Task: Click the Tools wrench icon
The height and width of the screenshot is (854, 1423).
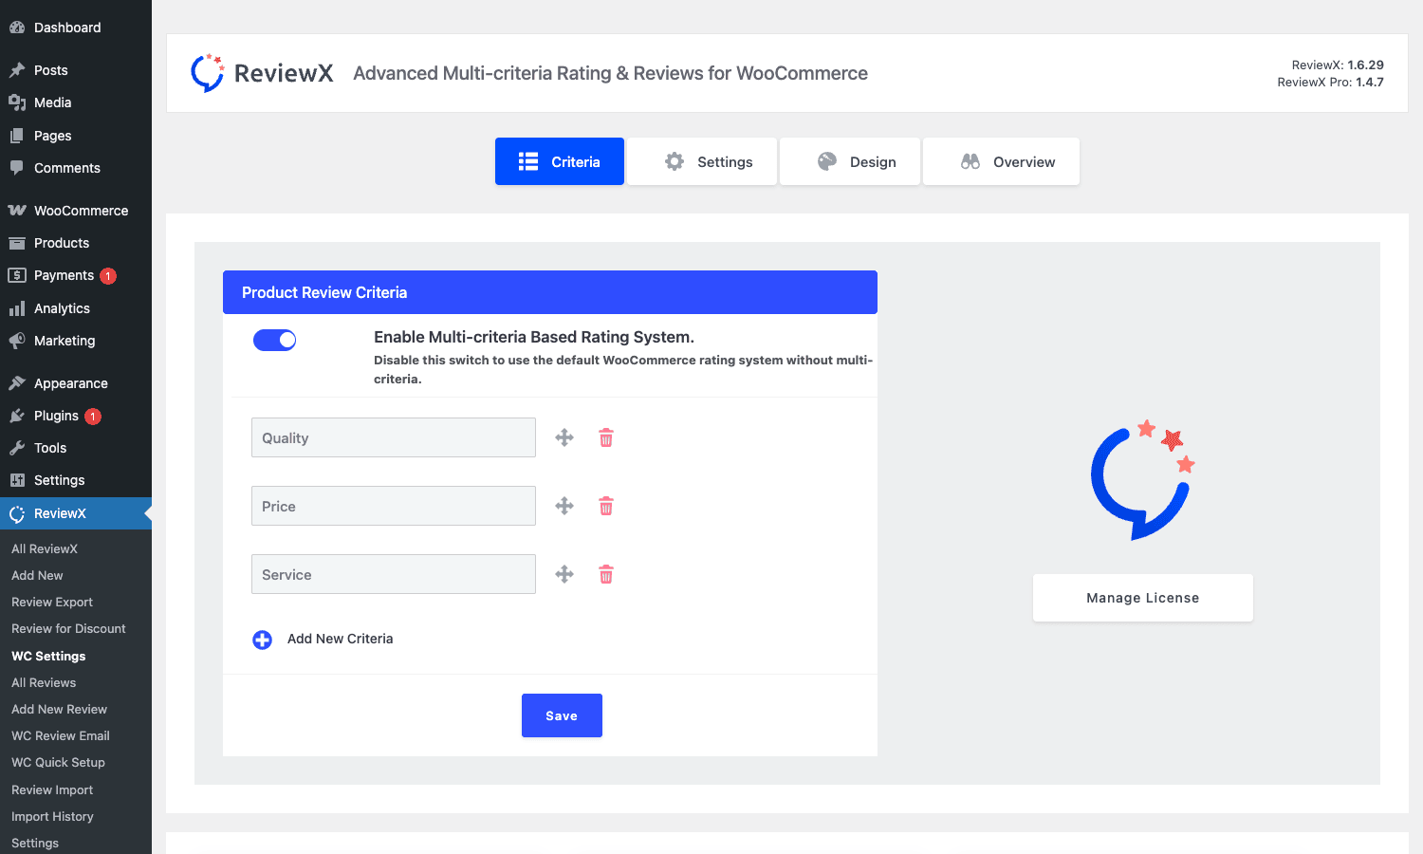Action: click(x=17, y=448)
